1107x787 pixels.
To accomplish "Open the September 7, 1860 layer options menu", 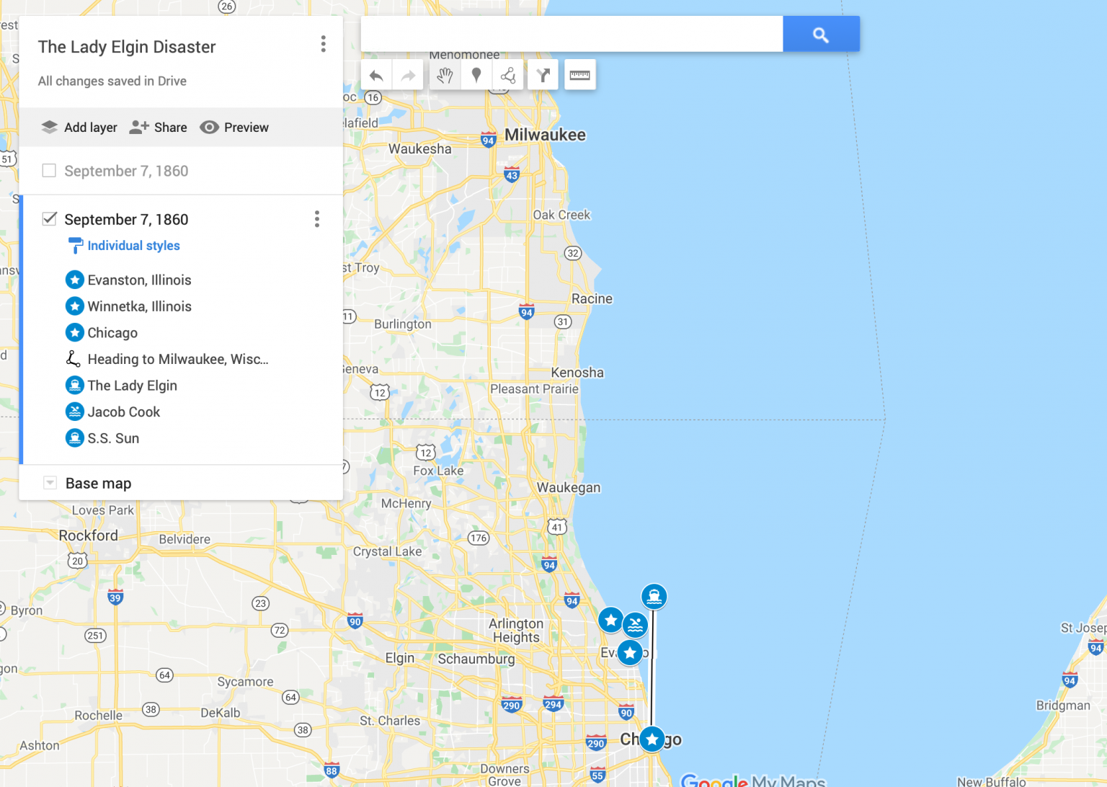I will [x=316, y=218].
